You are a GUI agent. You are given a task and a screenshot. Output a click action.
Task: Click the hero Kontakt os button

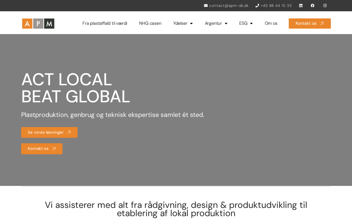42,149
